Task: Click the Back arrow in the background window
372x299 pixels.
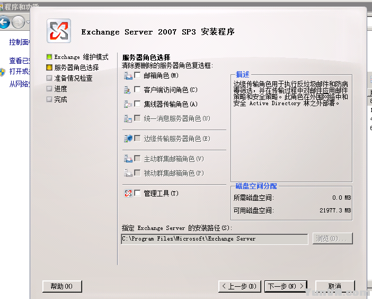Action: (4, 22)
